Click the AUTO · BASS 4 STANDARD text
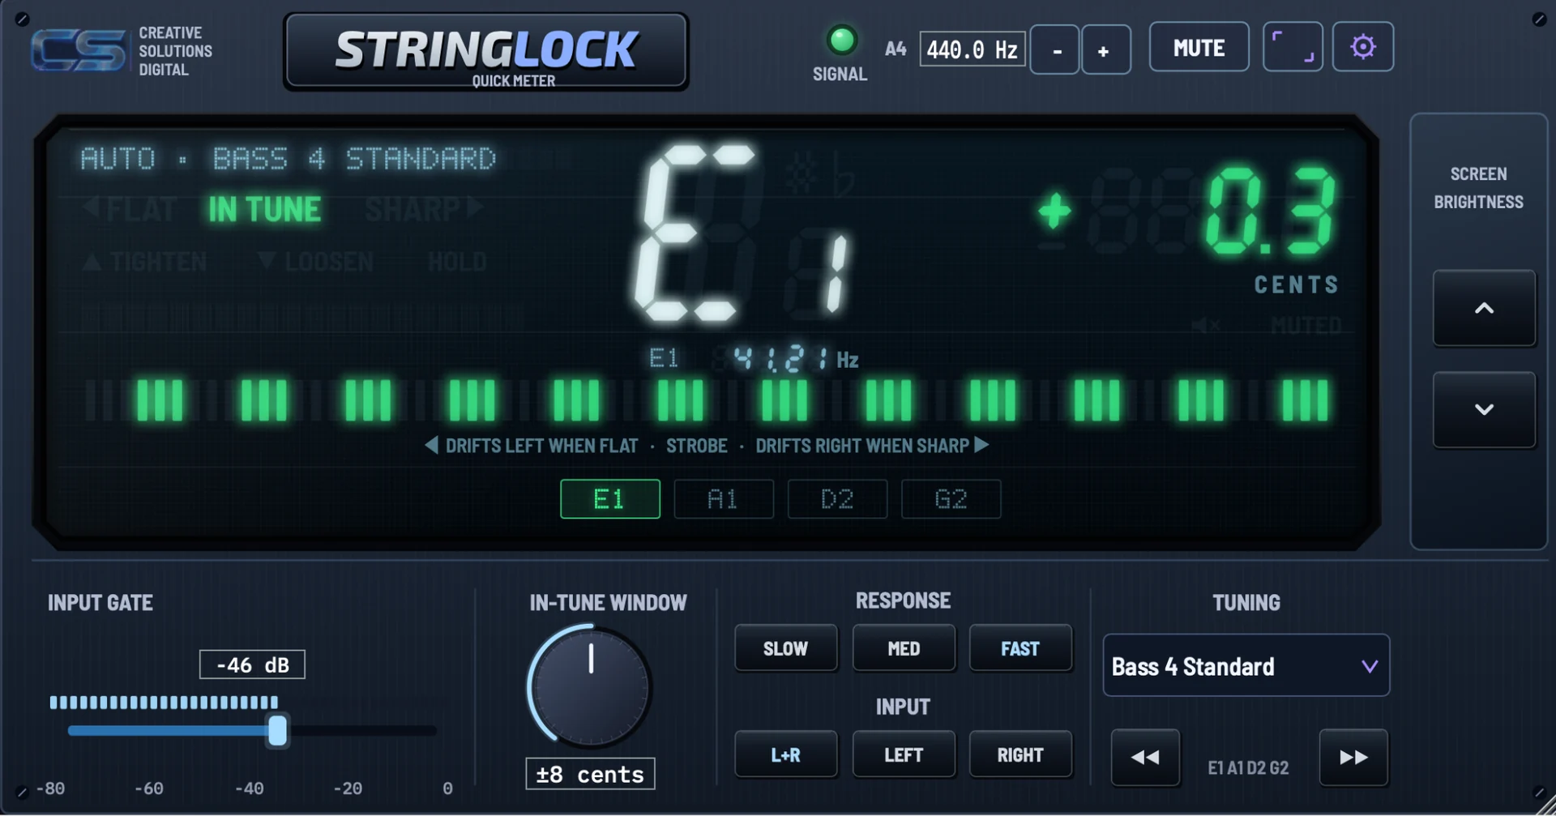The image size is (1556, 816). coord(289,158)
